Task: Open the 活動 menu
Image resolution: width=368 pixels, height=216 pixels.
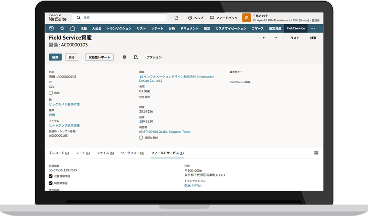Action: coord(84,28)
